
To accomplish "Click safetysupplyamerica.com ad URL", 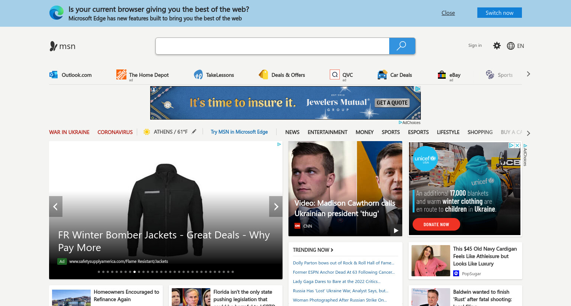I will [x=119, y=261].
